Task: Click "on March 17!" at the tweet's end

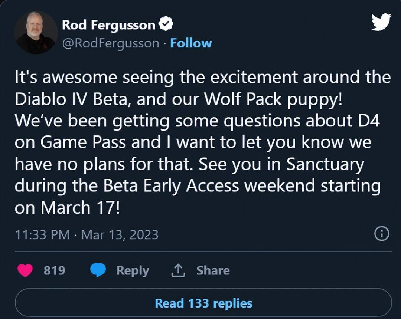Action: coord(68,208)
